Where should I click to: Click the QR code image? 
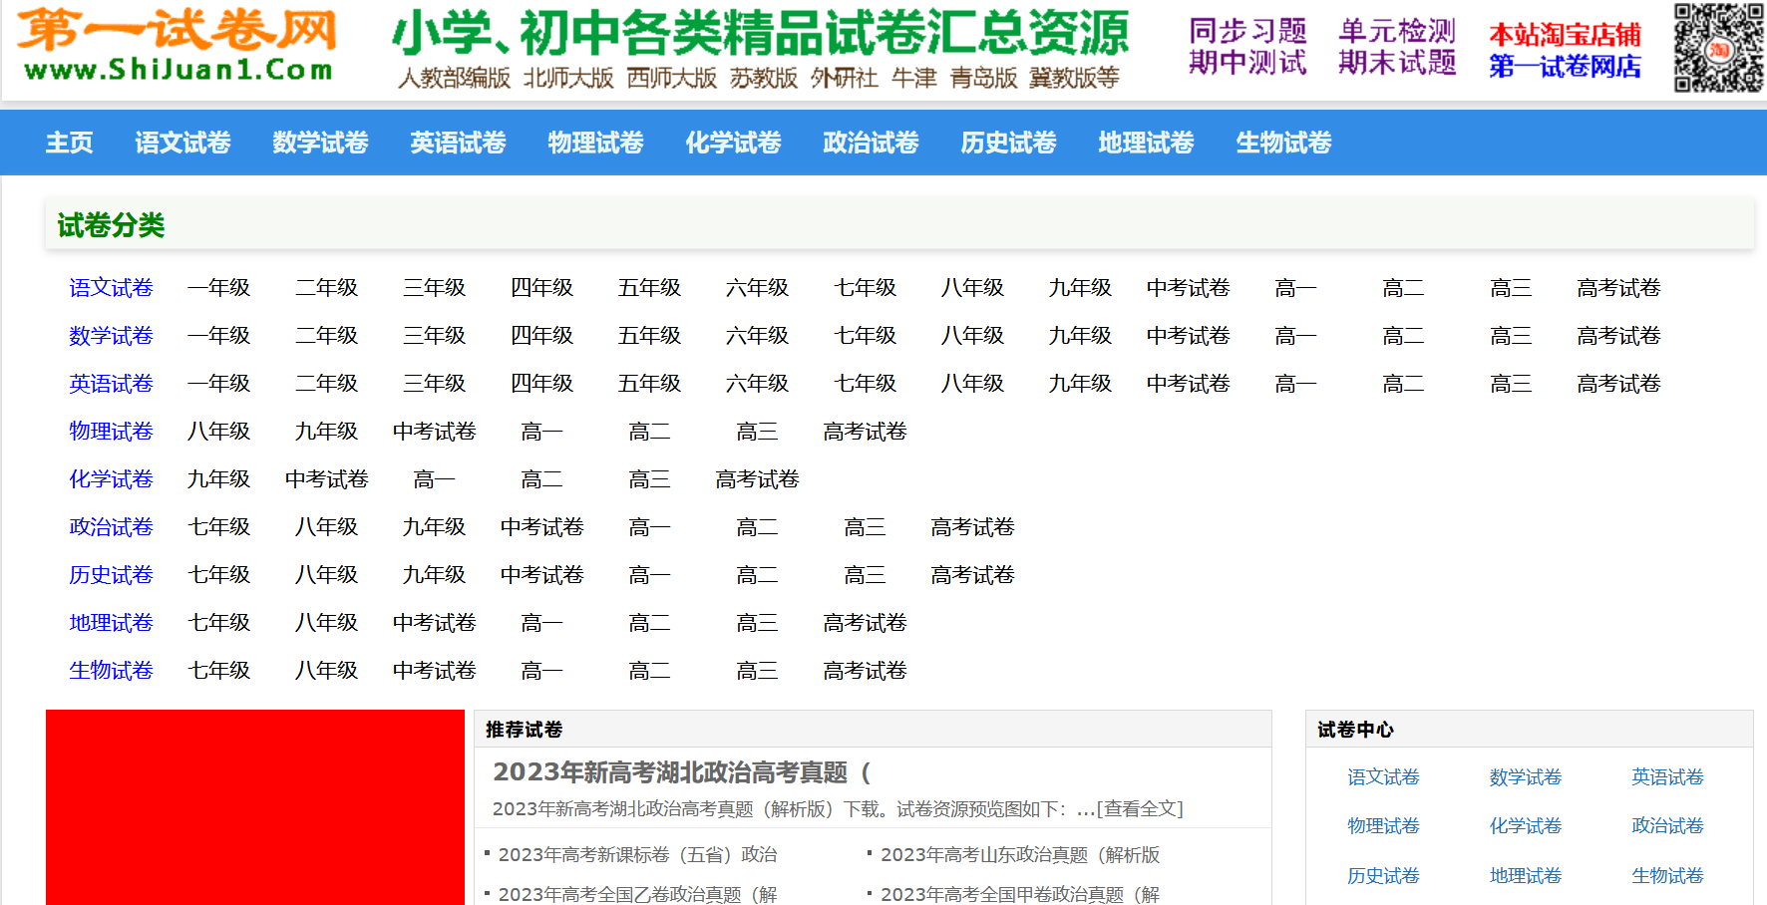pyautogui.click(x=1718, y=48)
